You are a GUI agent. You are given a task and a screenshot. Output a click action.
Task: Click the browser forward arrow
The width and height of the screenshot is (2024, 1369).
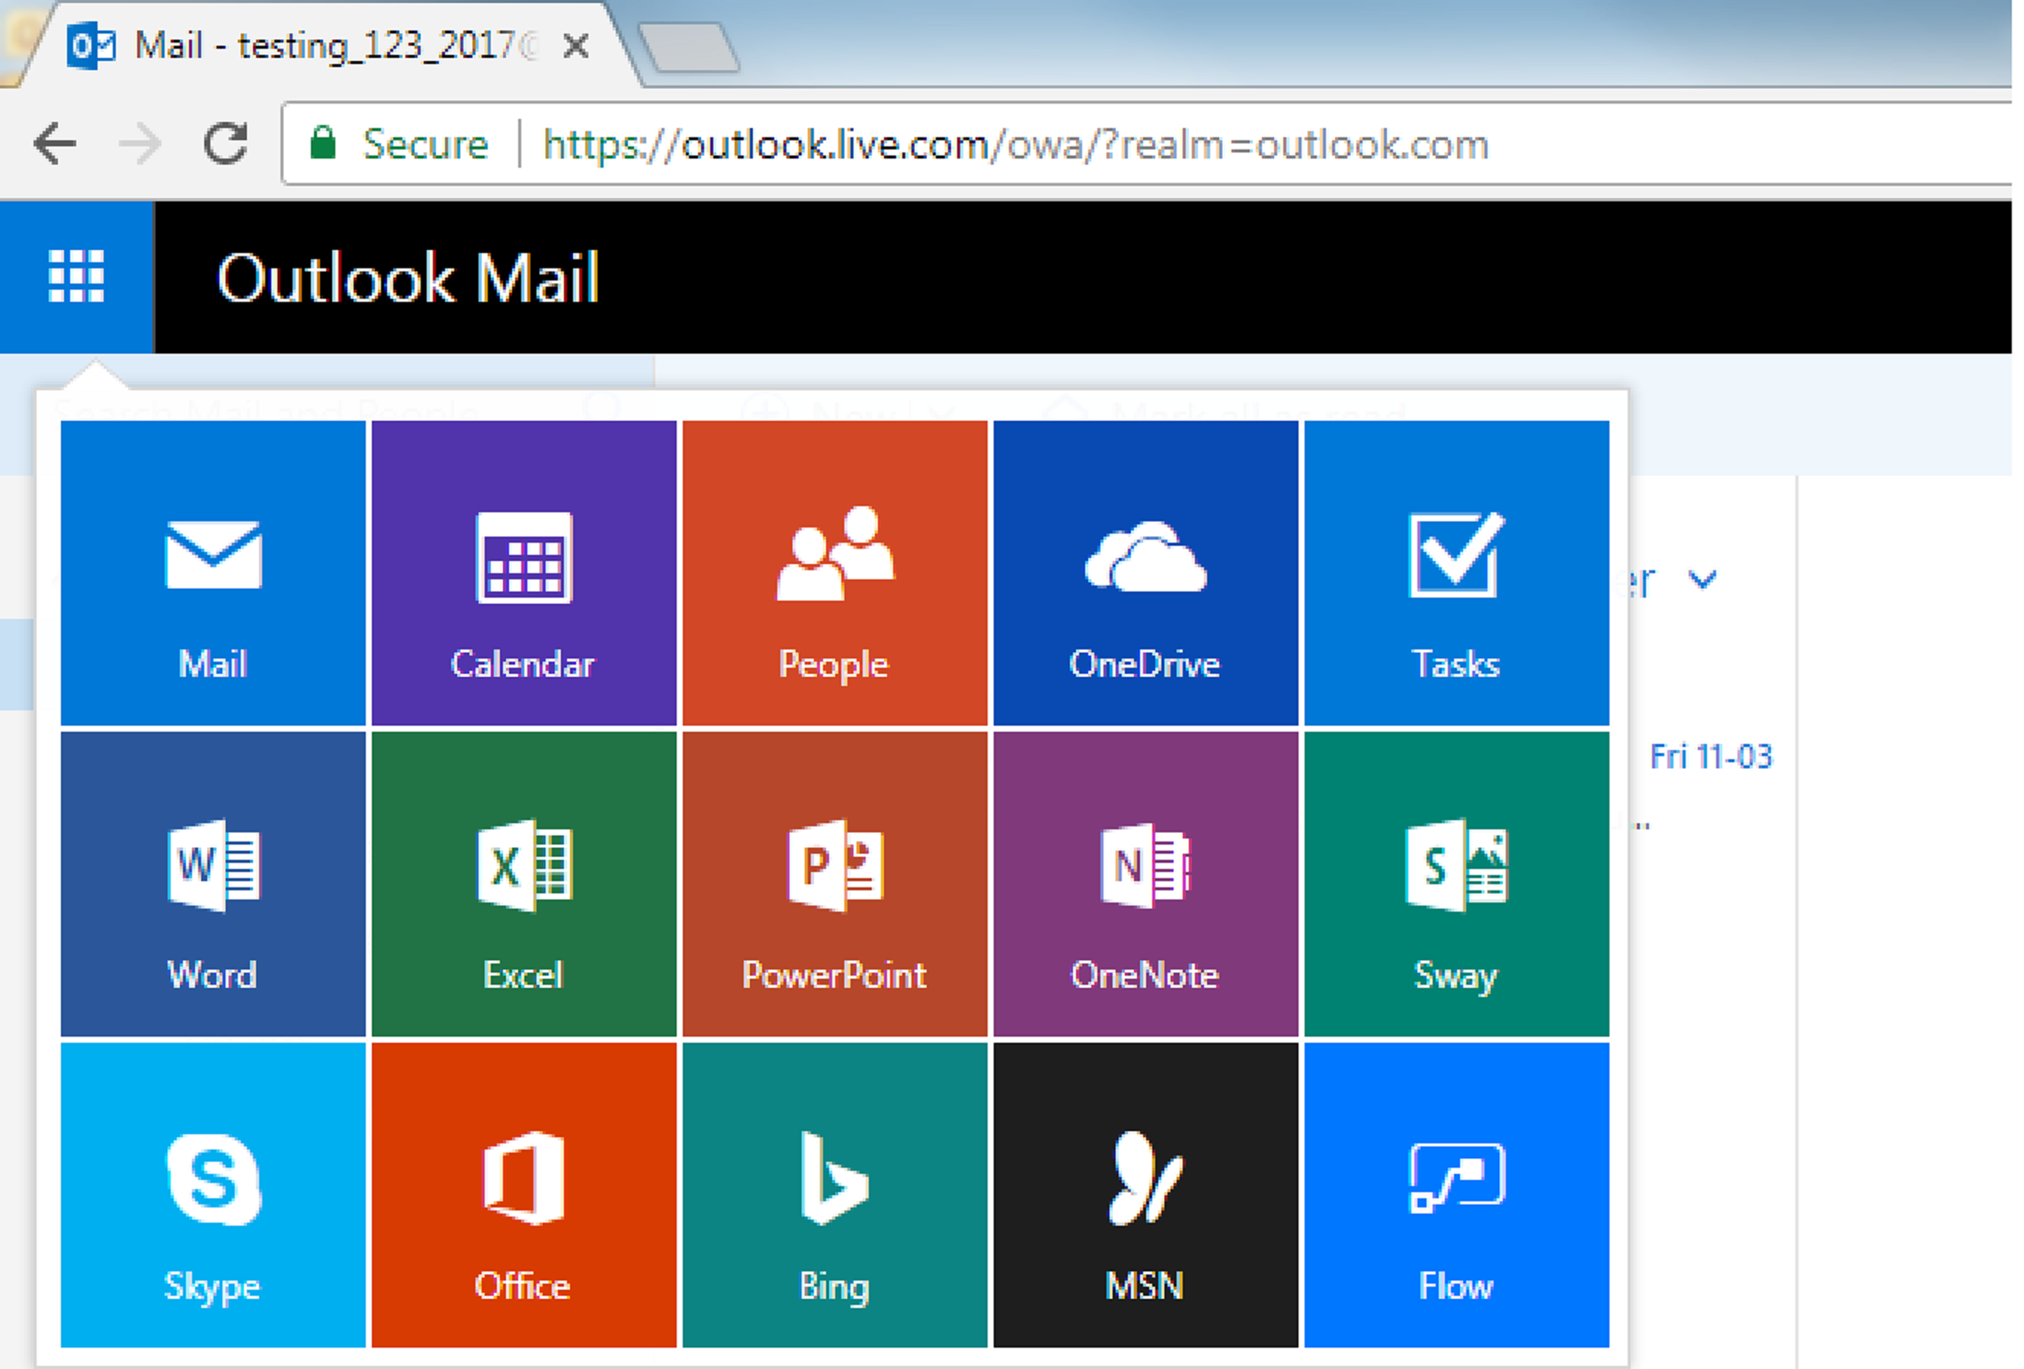pyautogui.click(x=139, y=144)
